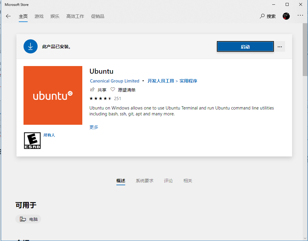
Task: Click the installed download circle icon
Action: click(31, 46)
